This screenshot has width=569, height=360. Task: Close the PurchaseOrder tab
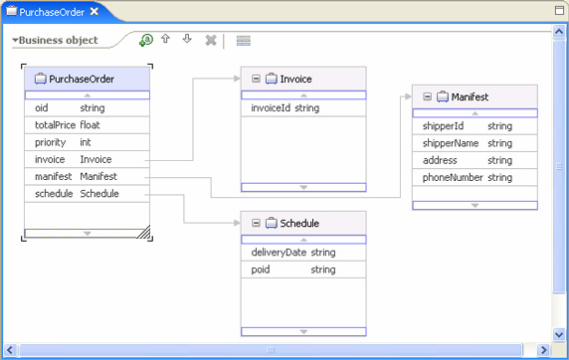tap(95, 12)
